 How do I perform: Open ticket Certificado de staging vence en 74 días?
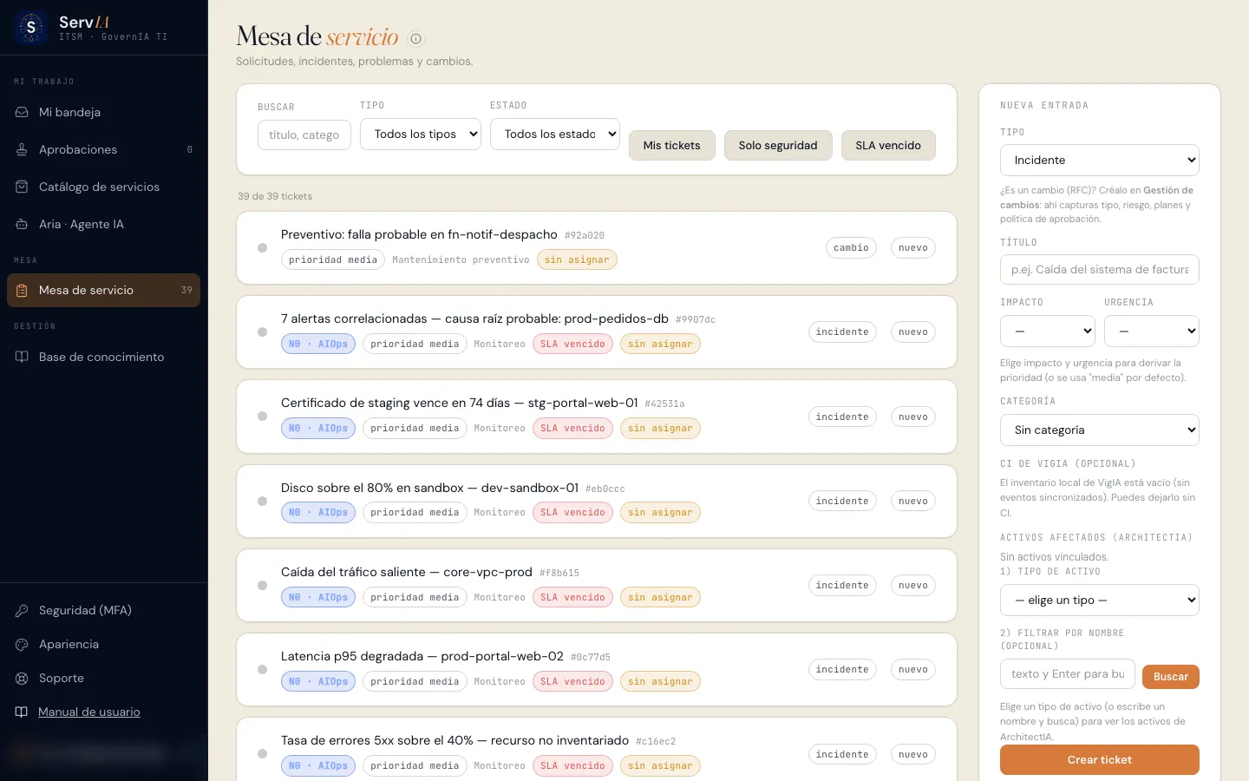(x=597, y=417)
